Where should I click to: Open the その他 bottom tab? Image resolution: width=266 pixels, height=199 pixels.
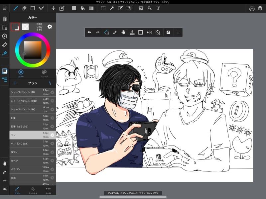point(48,190)
